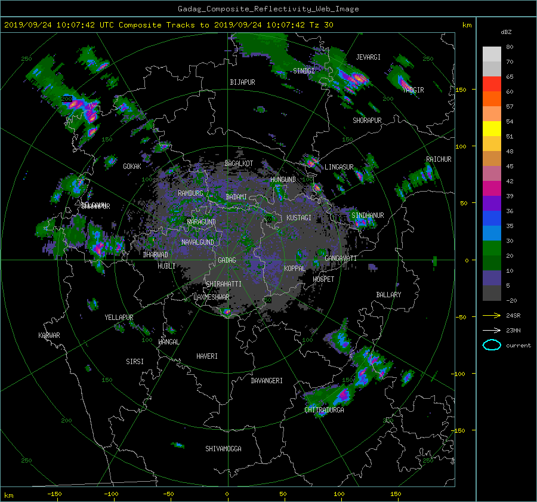Screen dimensions: 537x502
Task: Click the white 80 dBZ color swatch
Action: click(492, 54)
